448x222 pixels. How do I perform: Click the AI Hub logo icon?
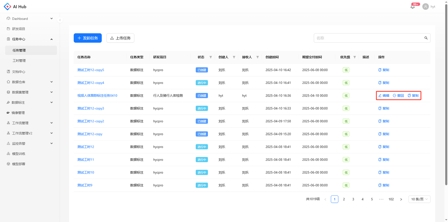click(x=7, y=7)
